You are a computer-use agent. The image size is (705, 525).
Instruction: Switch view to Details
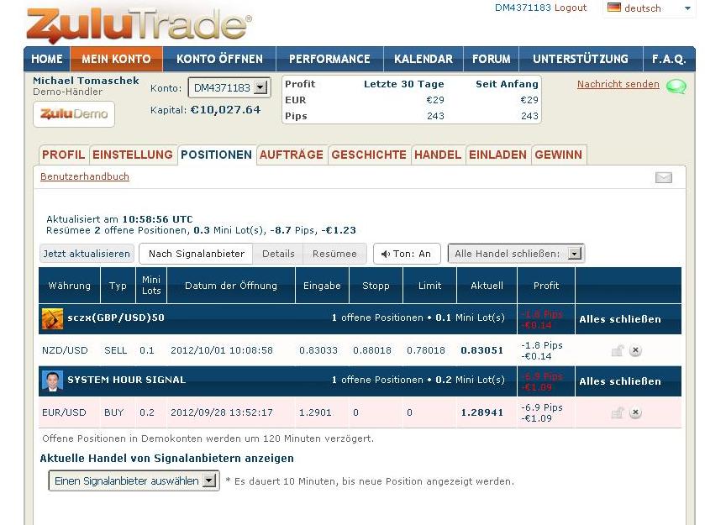pos(278,254)
